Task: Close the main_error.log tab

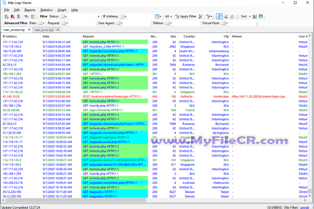Action: tap(58, 30)
